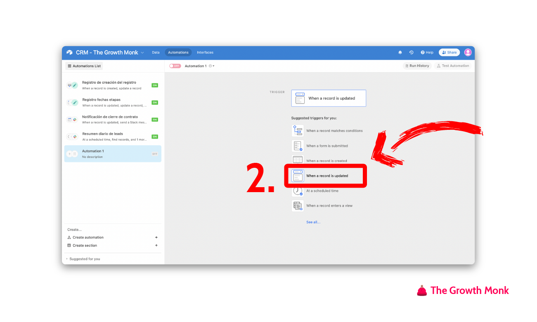
Task: Click the scheduled time clock icon
Action: tap(298, 191)
